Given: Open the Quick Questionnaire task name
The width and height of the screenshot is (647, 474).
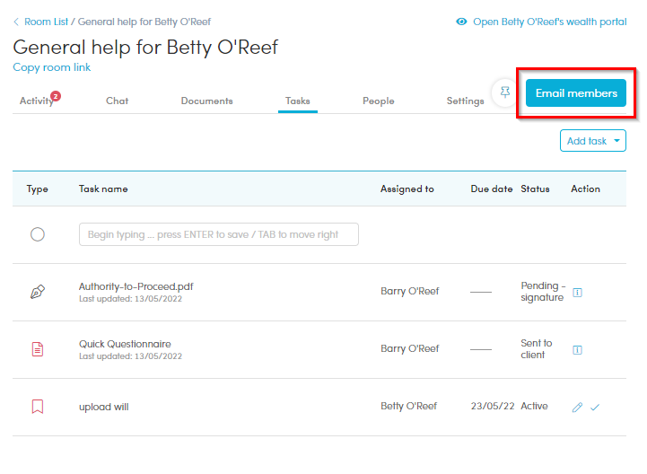Looking at the screenshot, I should (x=125, y=344).
